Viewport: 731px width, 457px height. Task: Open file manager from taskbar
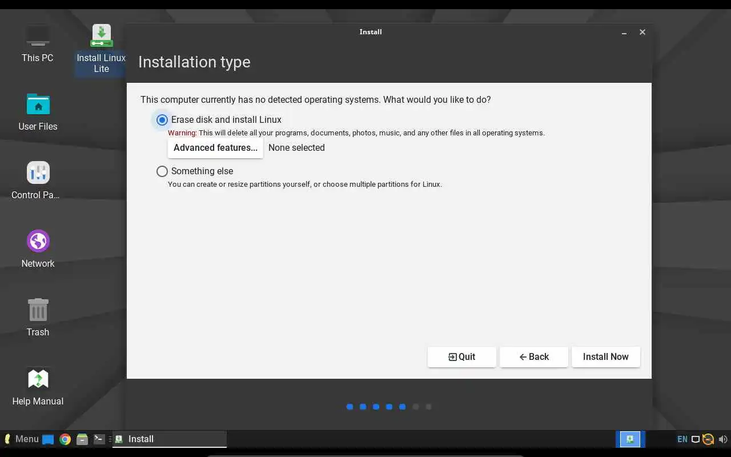(82, 439)
